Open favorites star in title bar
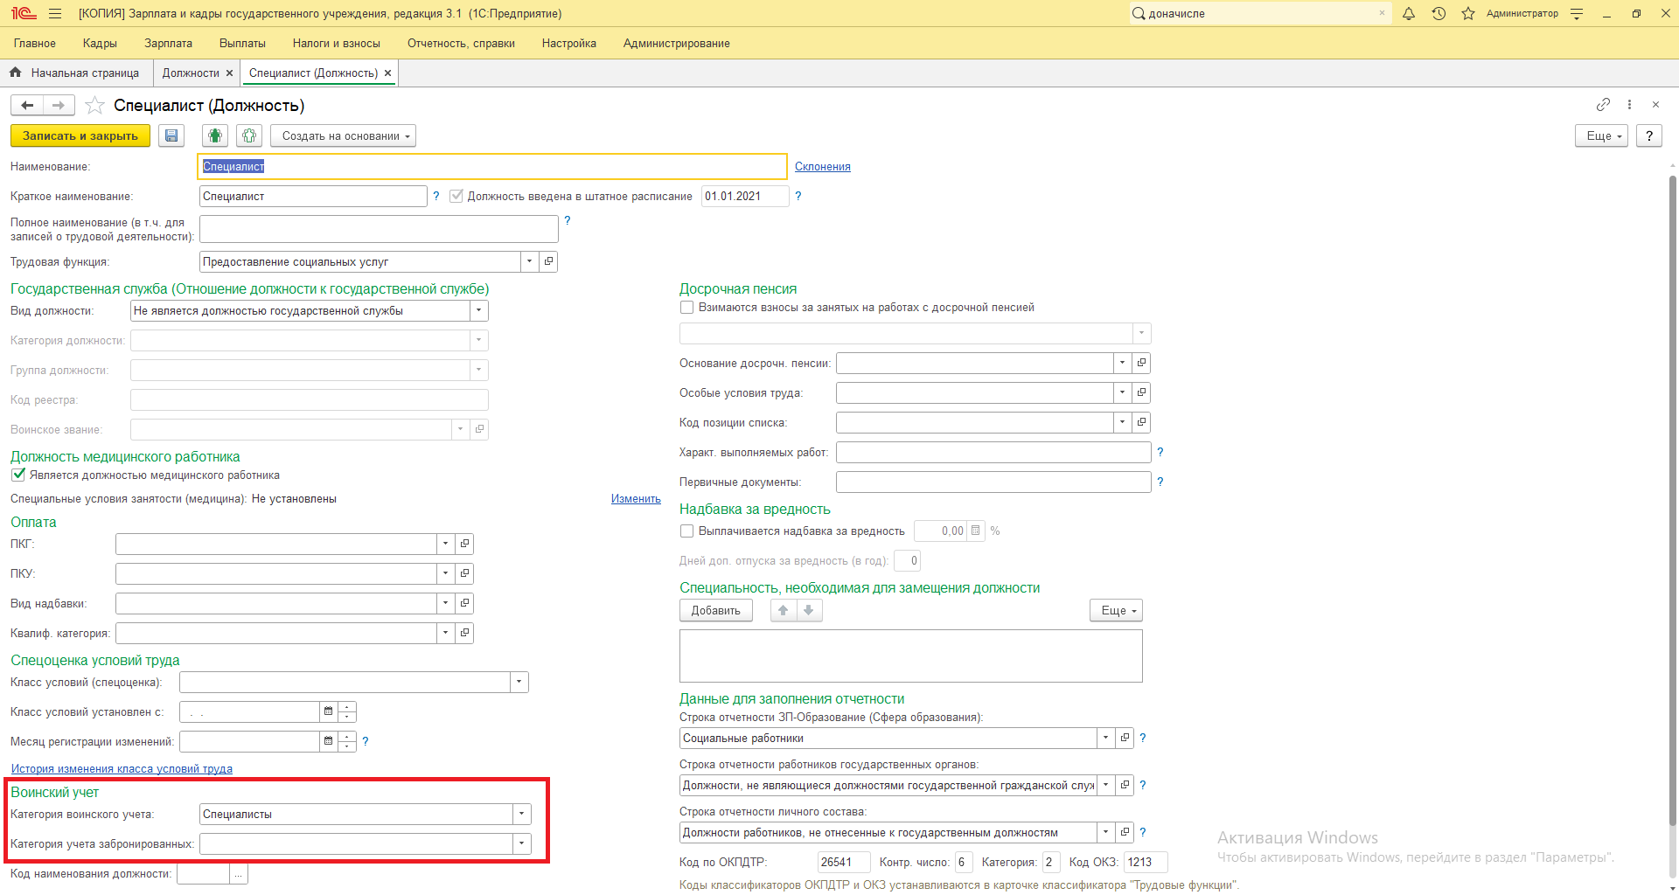This screenshot has height=895, width=1679. 1468,13
